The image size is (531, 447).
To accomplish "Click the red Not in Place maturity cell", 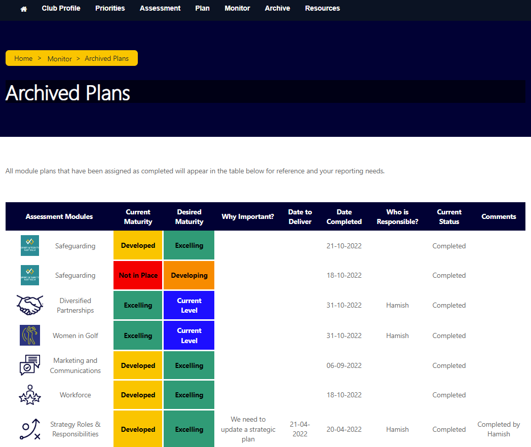I will point(137,275).
